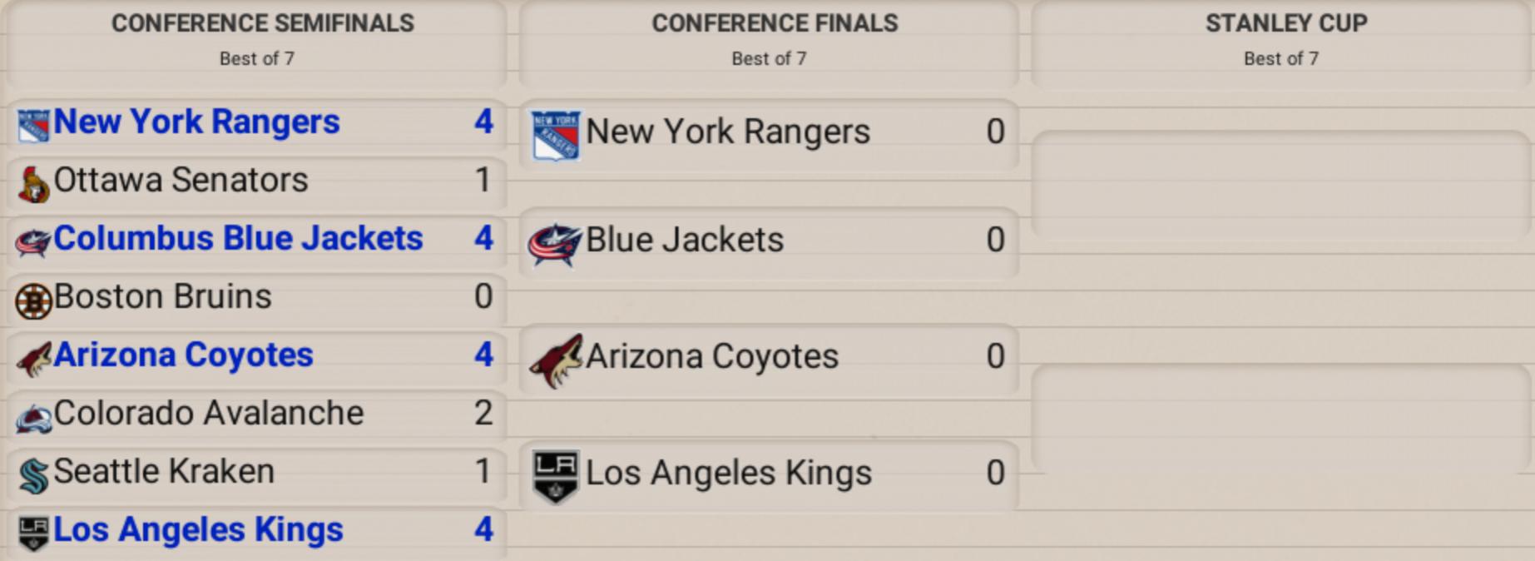Select Ottawa Senators team name
This screenshot has width=1535, height=561.
click(181, 181)
